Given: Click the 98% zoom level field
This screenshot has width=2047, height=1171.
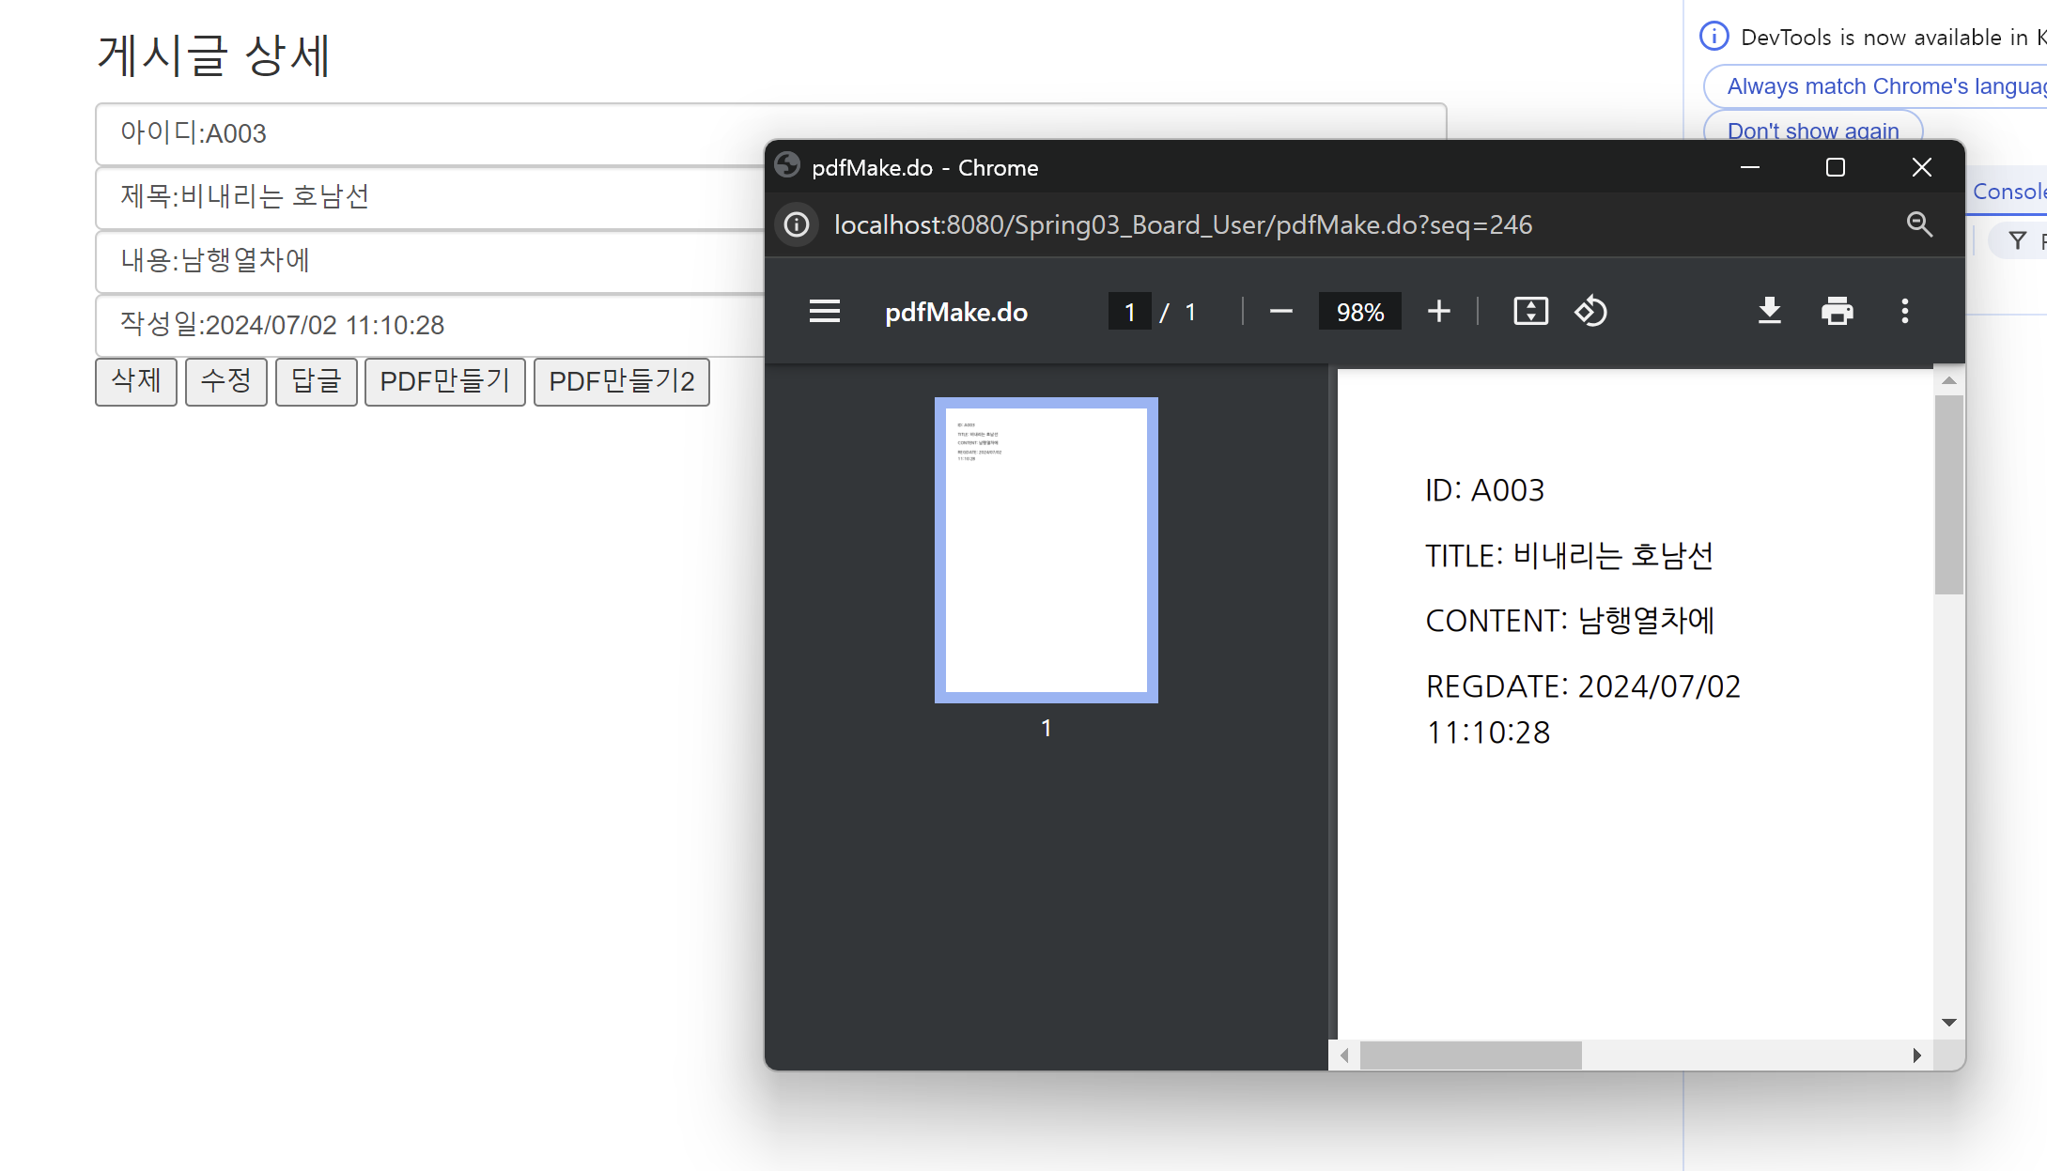Looking at the screenshot, I should [x=1360, y=312].
